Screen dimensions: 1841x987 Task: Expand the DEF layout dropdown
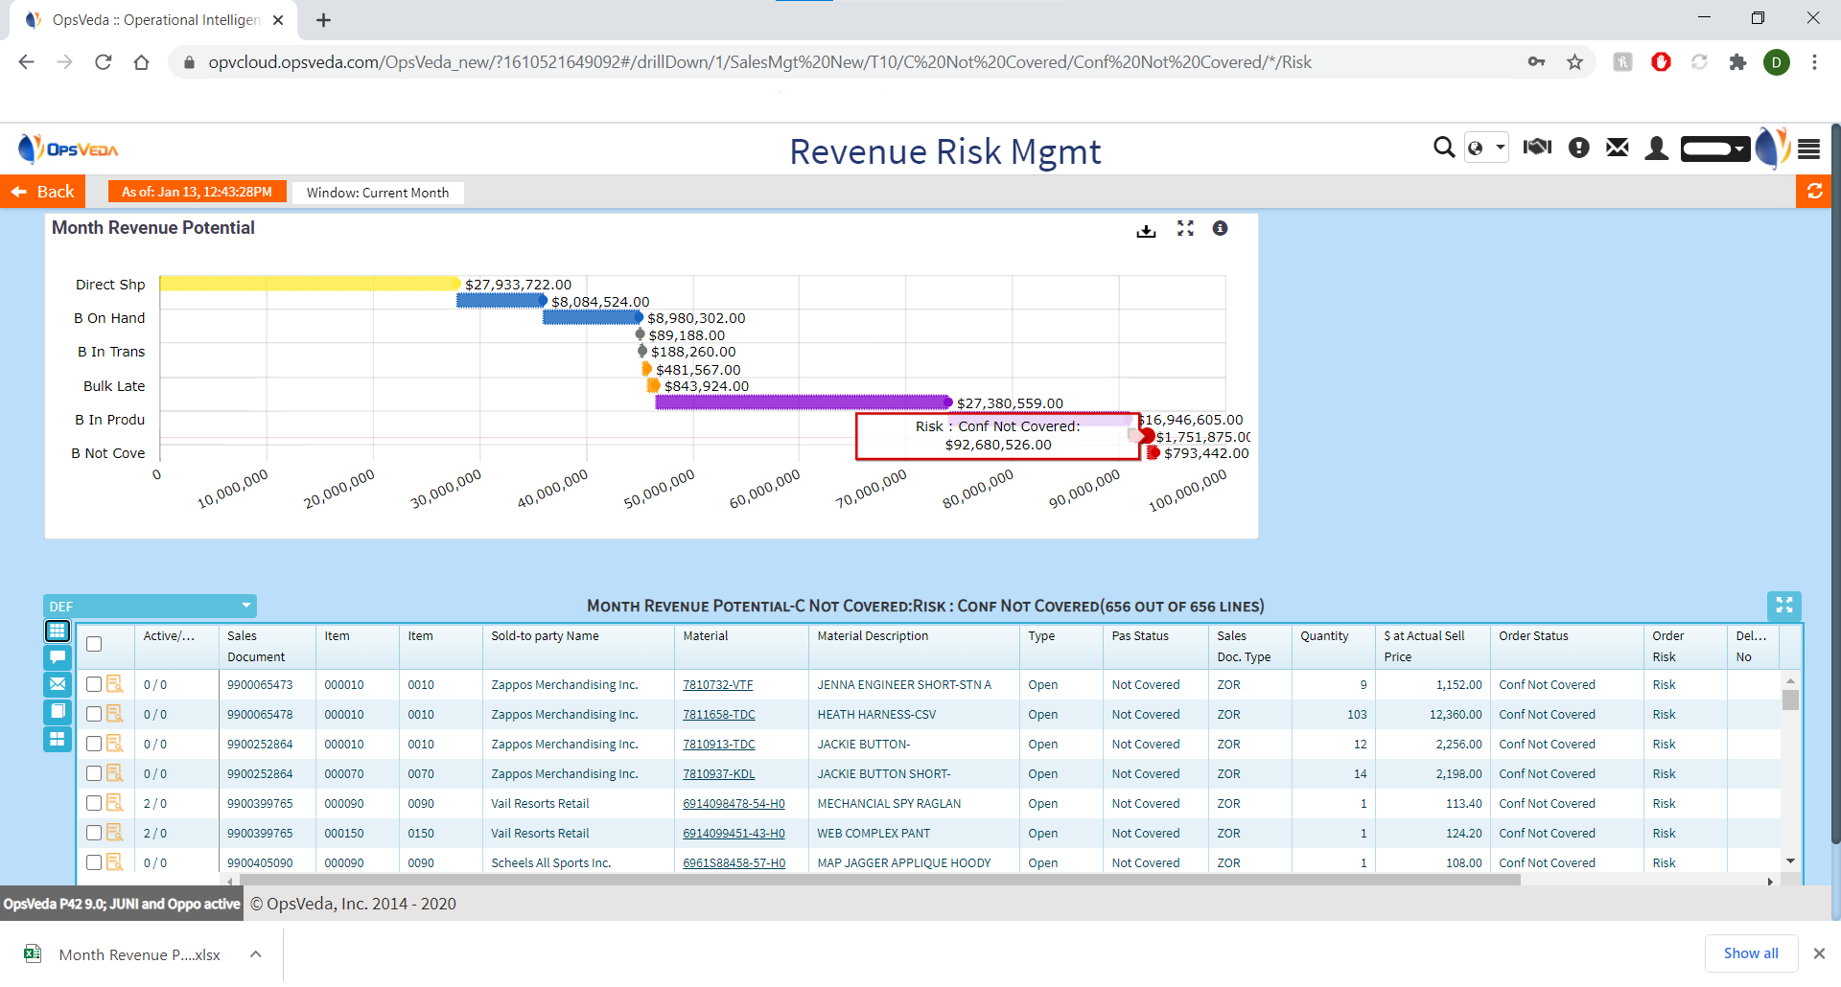pyautogui.click(x=245, y=607)
